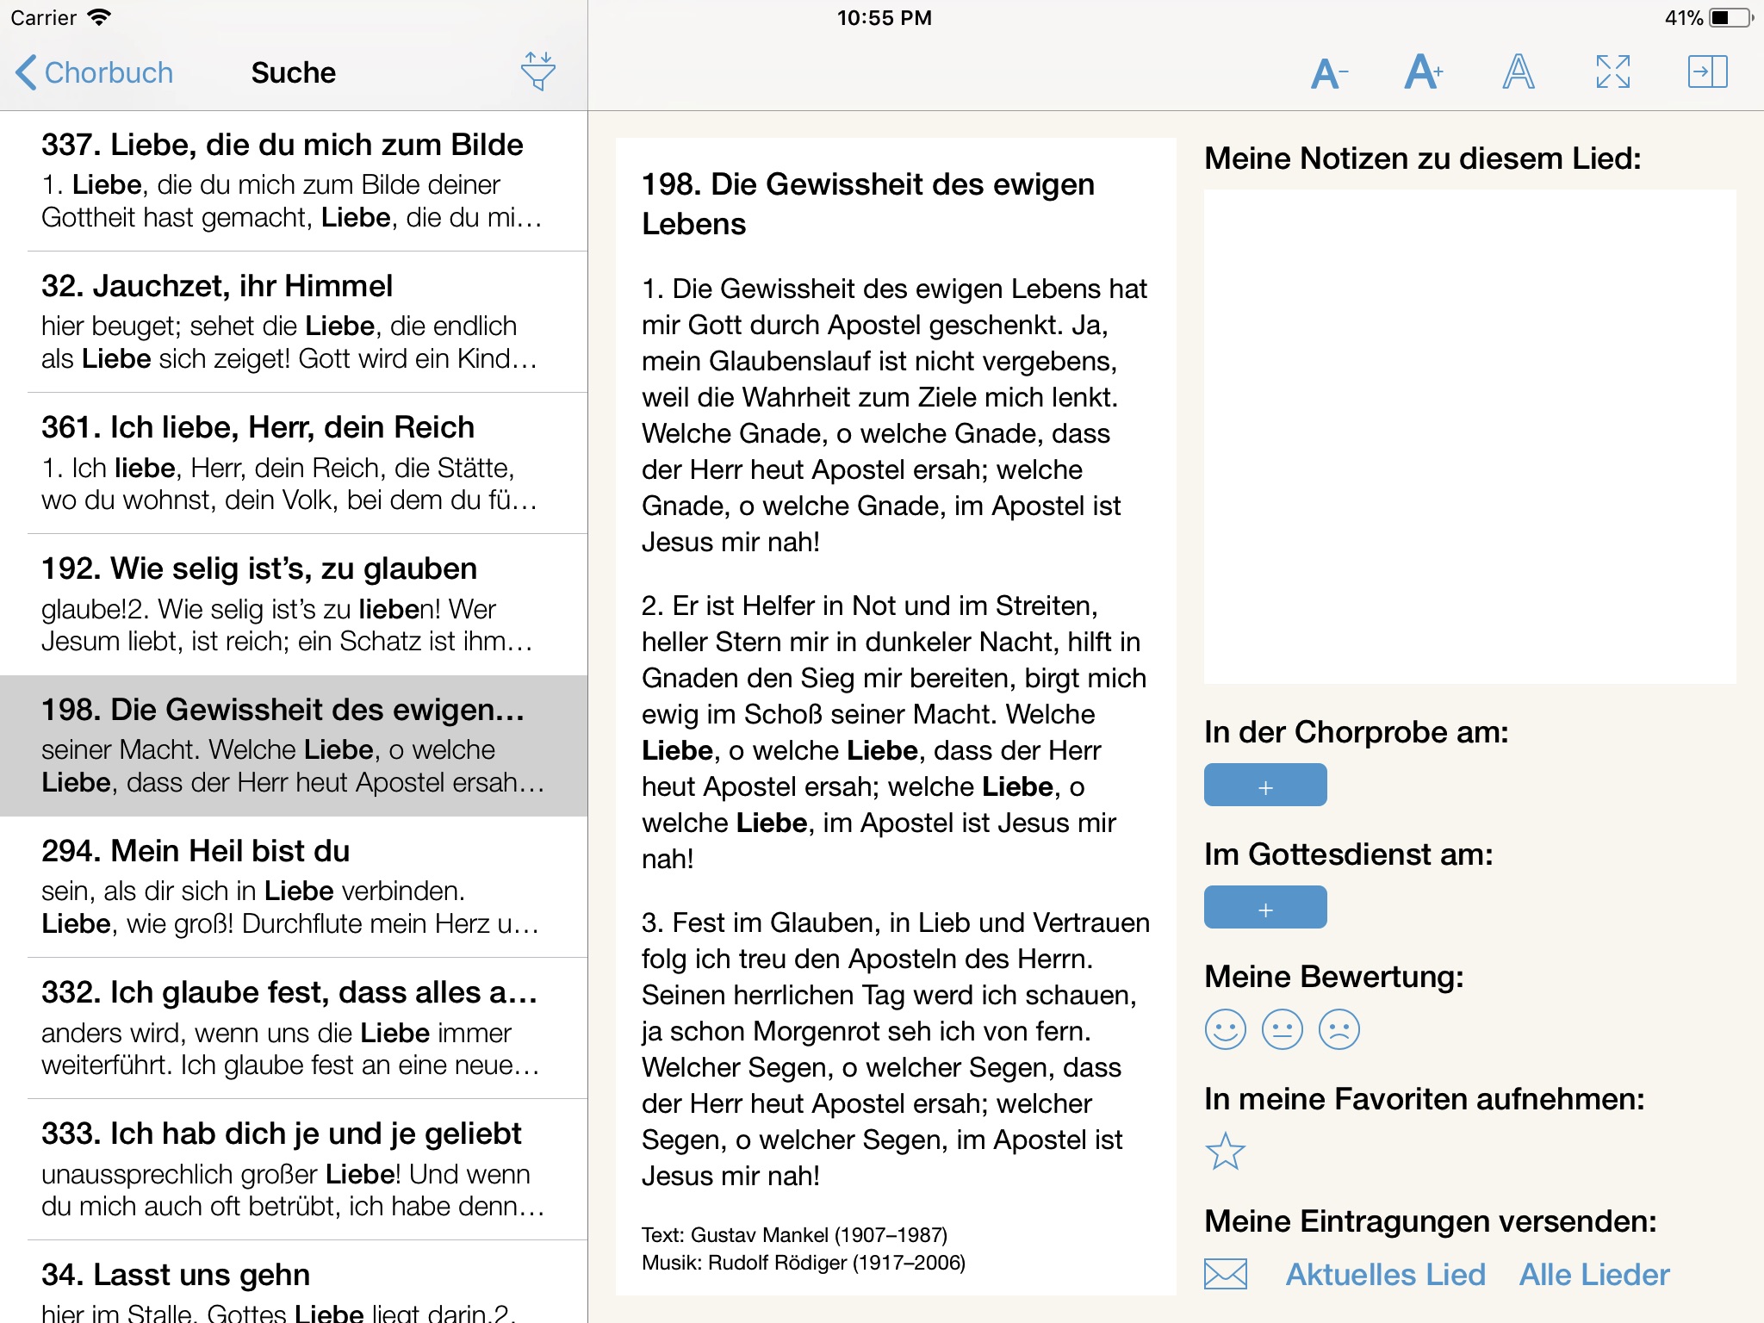Screen dimensions: 1764x1323
Task: Rate song with sad face
Action: click(x=1339, y=1029)
